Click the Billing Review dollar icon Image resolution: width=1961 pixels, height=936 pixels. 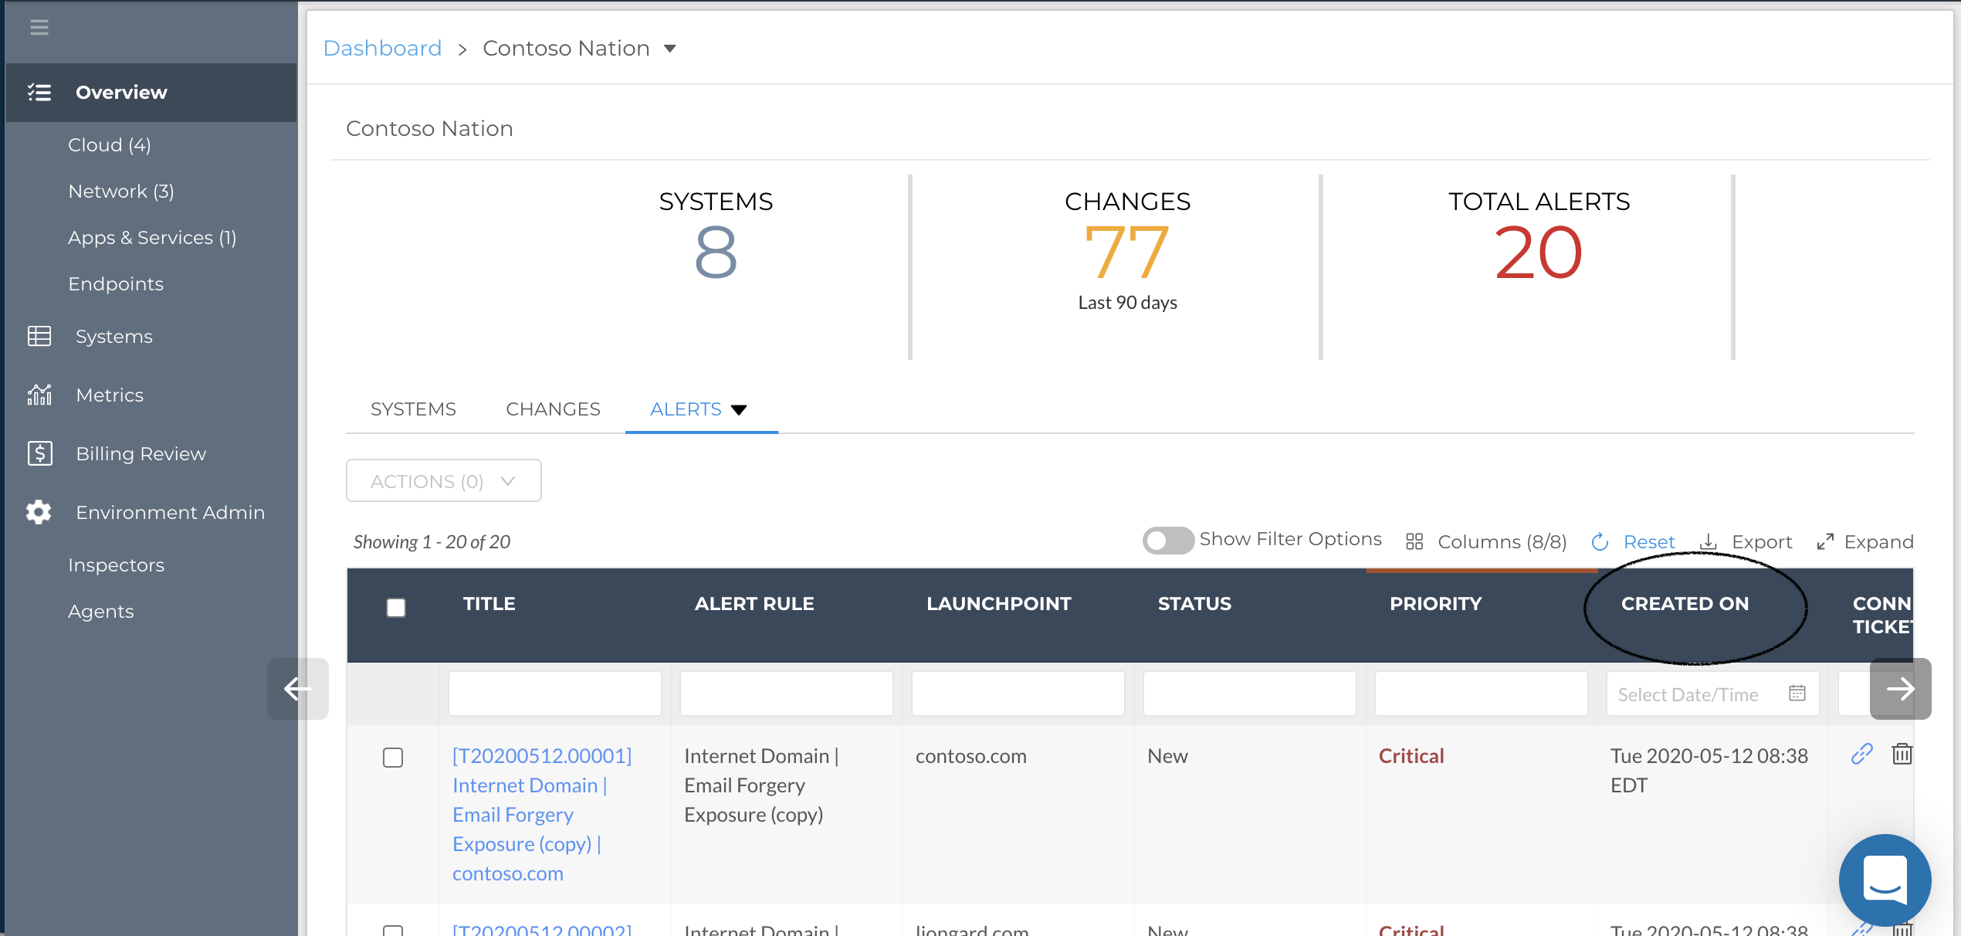click(39, 453)
